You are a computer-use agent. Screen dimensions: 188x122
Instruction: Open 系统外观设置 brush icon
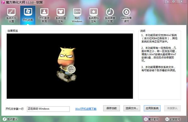click(x=11, y=12)
